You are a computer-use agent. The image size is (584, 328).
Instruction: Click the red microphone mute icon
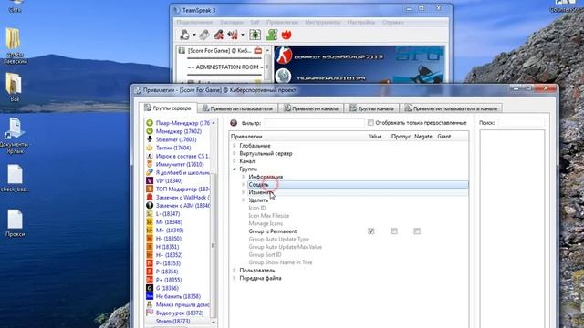pos(219,35)
